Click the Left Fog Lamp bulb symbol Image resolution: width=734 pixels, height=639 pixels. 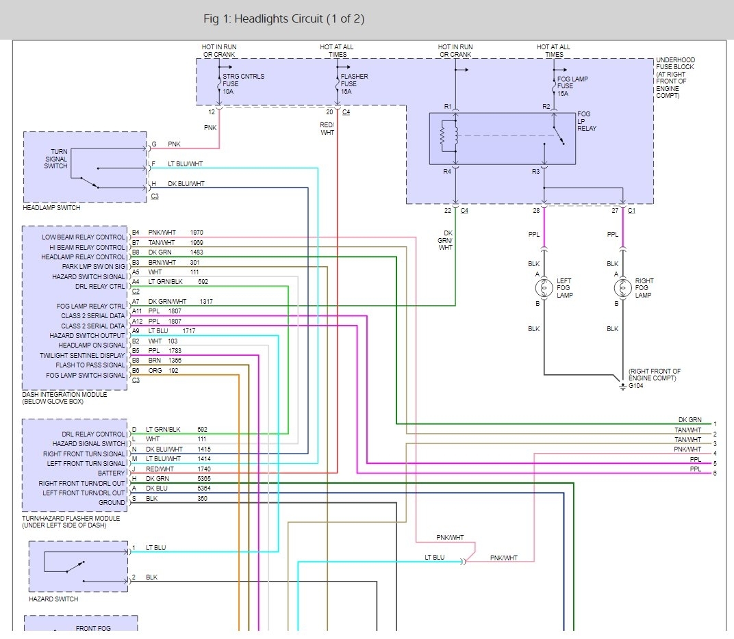[x=544, y=288]
